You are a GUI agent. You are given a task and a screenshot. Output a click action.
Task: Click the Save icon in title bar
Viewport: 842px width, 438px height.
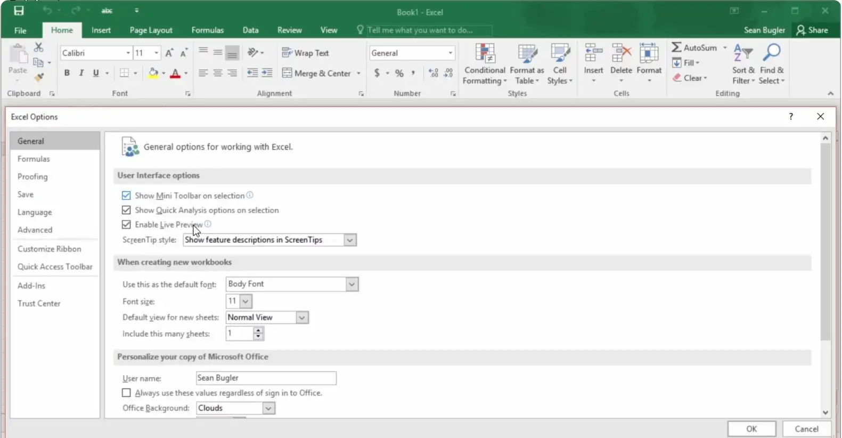click(19, 11)
